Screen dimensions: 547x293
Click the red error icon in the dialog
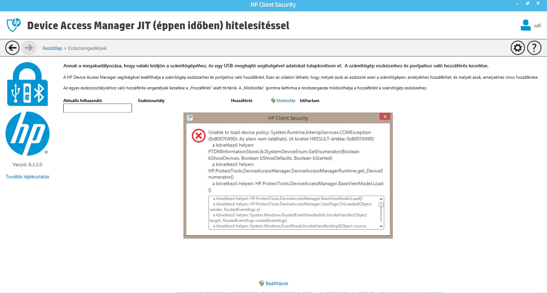pos(199,136)
